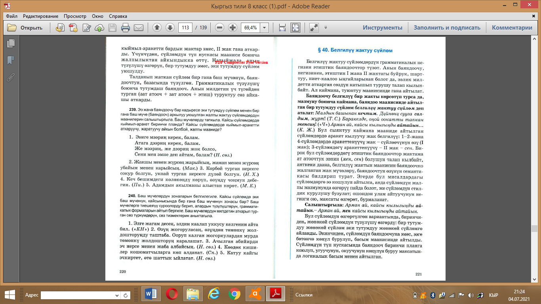Show attachments paperclip panel in sidebar
541x304 pixels.
tap(11, 77)
